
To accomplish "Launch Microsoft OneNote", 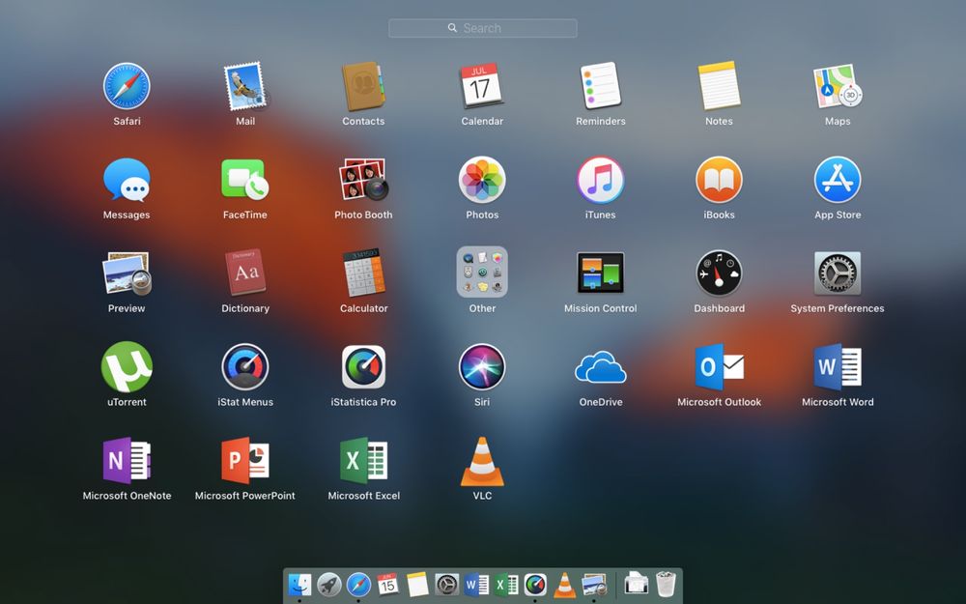I will click(127, 460).
